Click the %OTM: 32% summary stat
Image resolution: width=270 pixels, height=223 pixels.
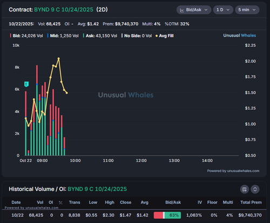click(x=177, y=24)
